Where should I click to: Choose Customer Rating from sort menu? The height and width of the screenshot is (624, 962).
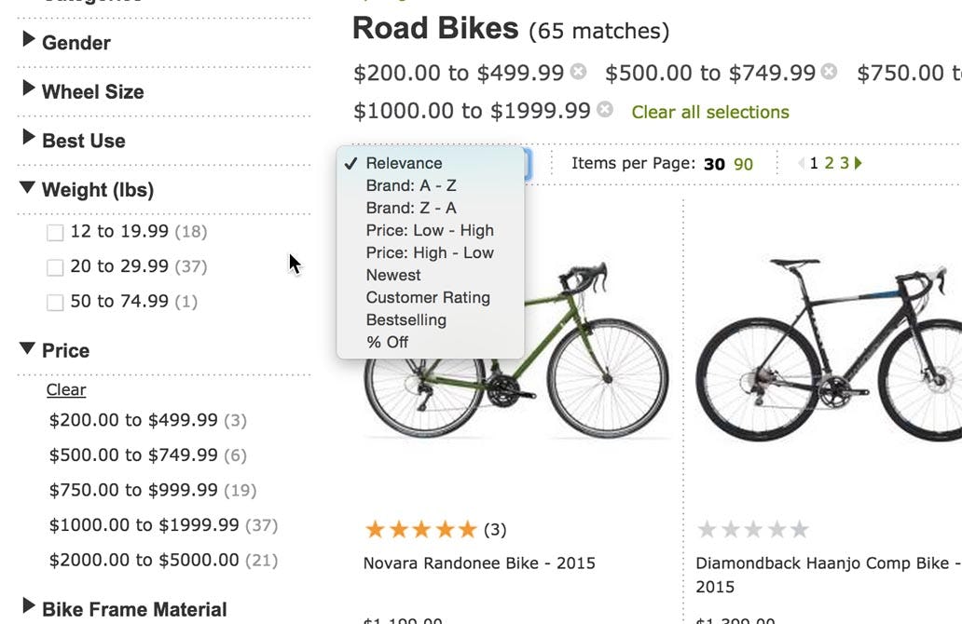[x=428, y=297]
